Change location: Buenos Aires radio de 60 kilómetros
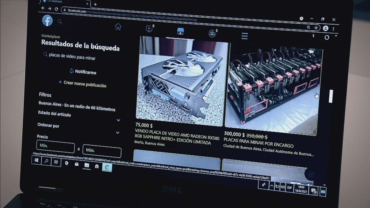 pos(77,106)
